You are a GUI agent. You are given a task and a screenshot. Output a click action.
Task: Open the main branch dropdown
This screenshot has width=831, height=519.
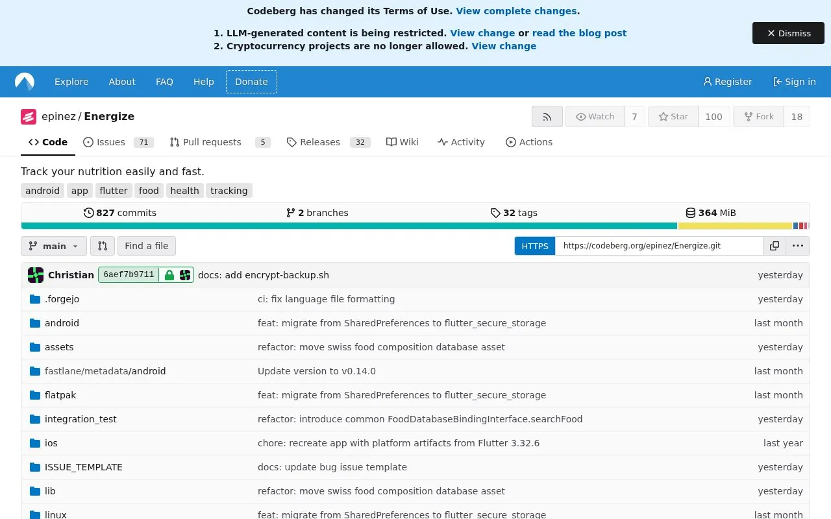[x=54, y=246]
